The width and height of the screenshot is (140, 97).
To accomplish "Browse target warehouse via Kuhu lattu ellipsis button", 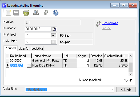I will click(x=54, y=42).
